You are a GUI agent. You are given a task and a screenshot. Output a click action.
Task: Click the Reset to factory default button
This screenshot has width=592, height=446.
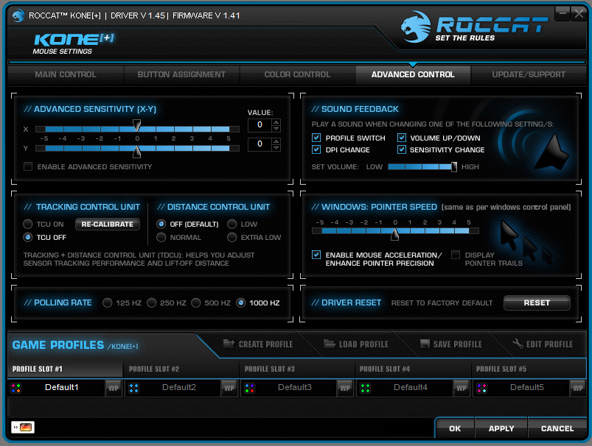pyautogui.click(x=537, y=302)
